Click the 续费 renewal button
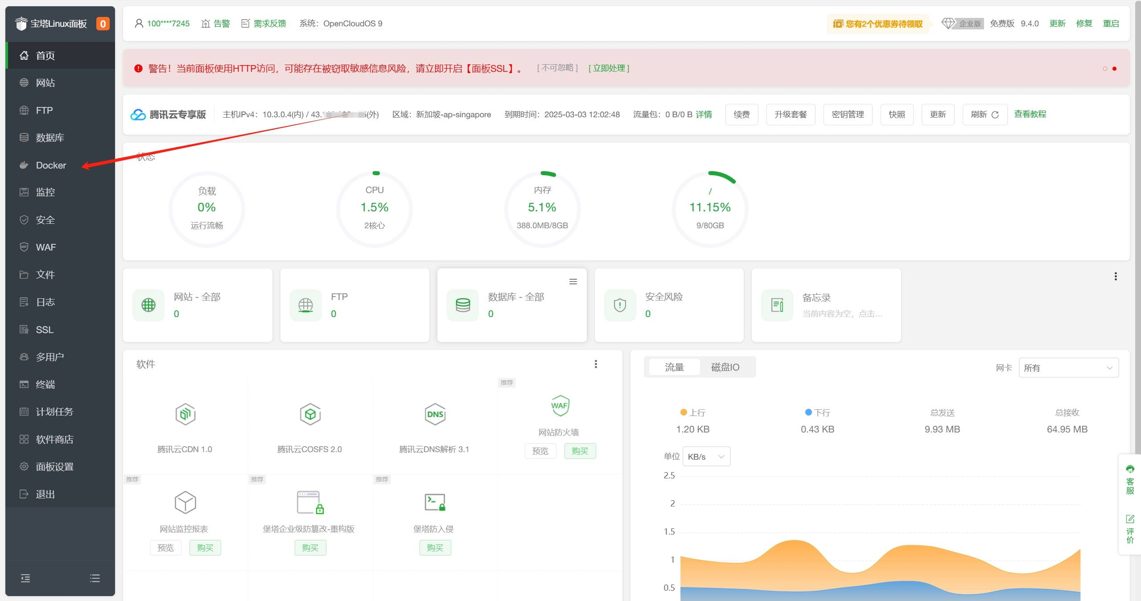Screen dimensions: 1141x601 pyautogui.click(x=741, y=115)
